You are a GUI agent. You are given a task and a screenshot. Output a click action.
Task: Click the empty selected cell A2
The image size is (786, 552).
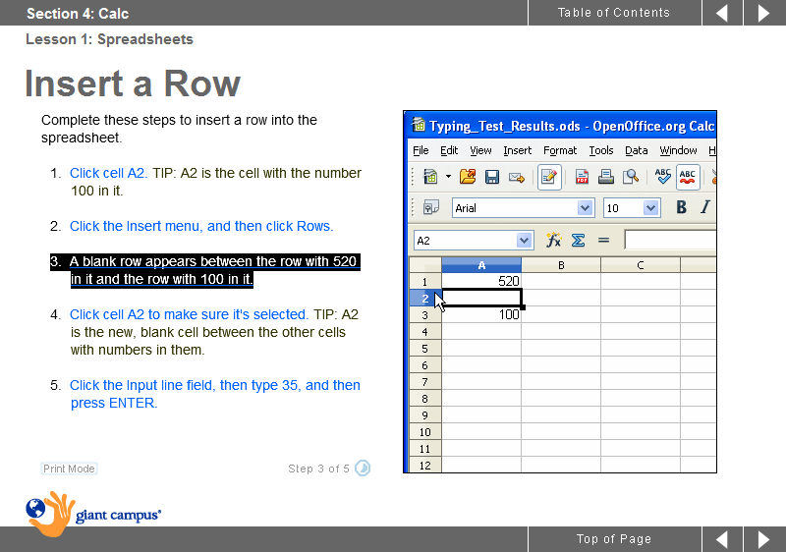pos(481,298)
